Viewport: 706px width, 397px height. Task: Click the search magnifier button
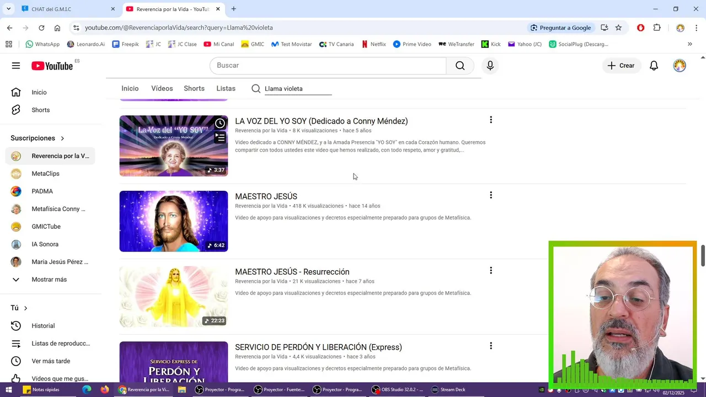460,66
